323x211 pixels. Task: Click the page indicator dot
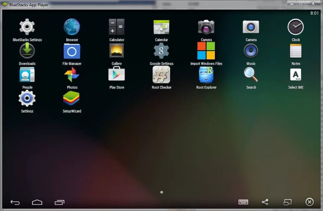point(162,192)
